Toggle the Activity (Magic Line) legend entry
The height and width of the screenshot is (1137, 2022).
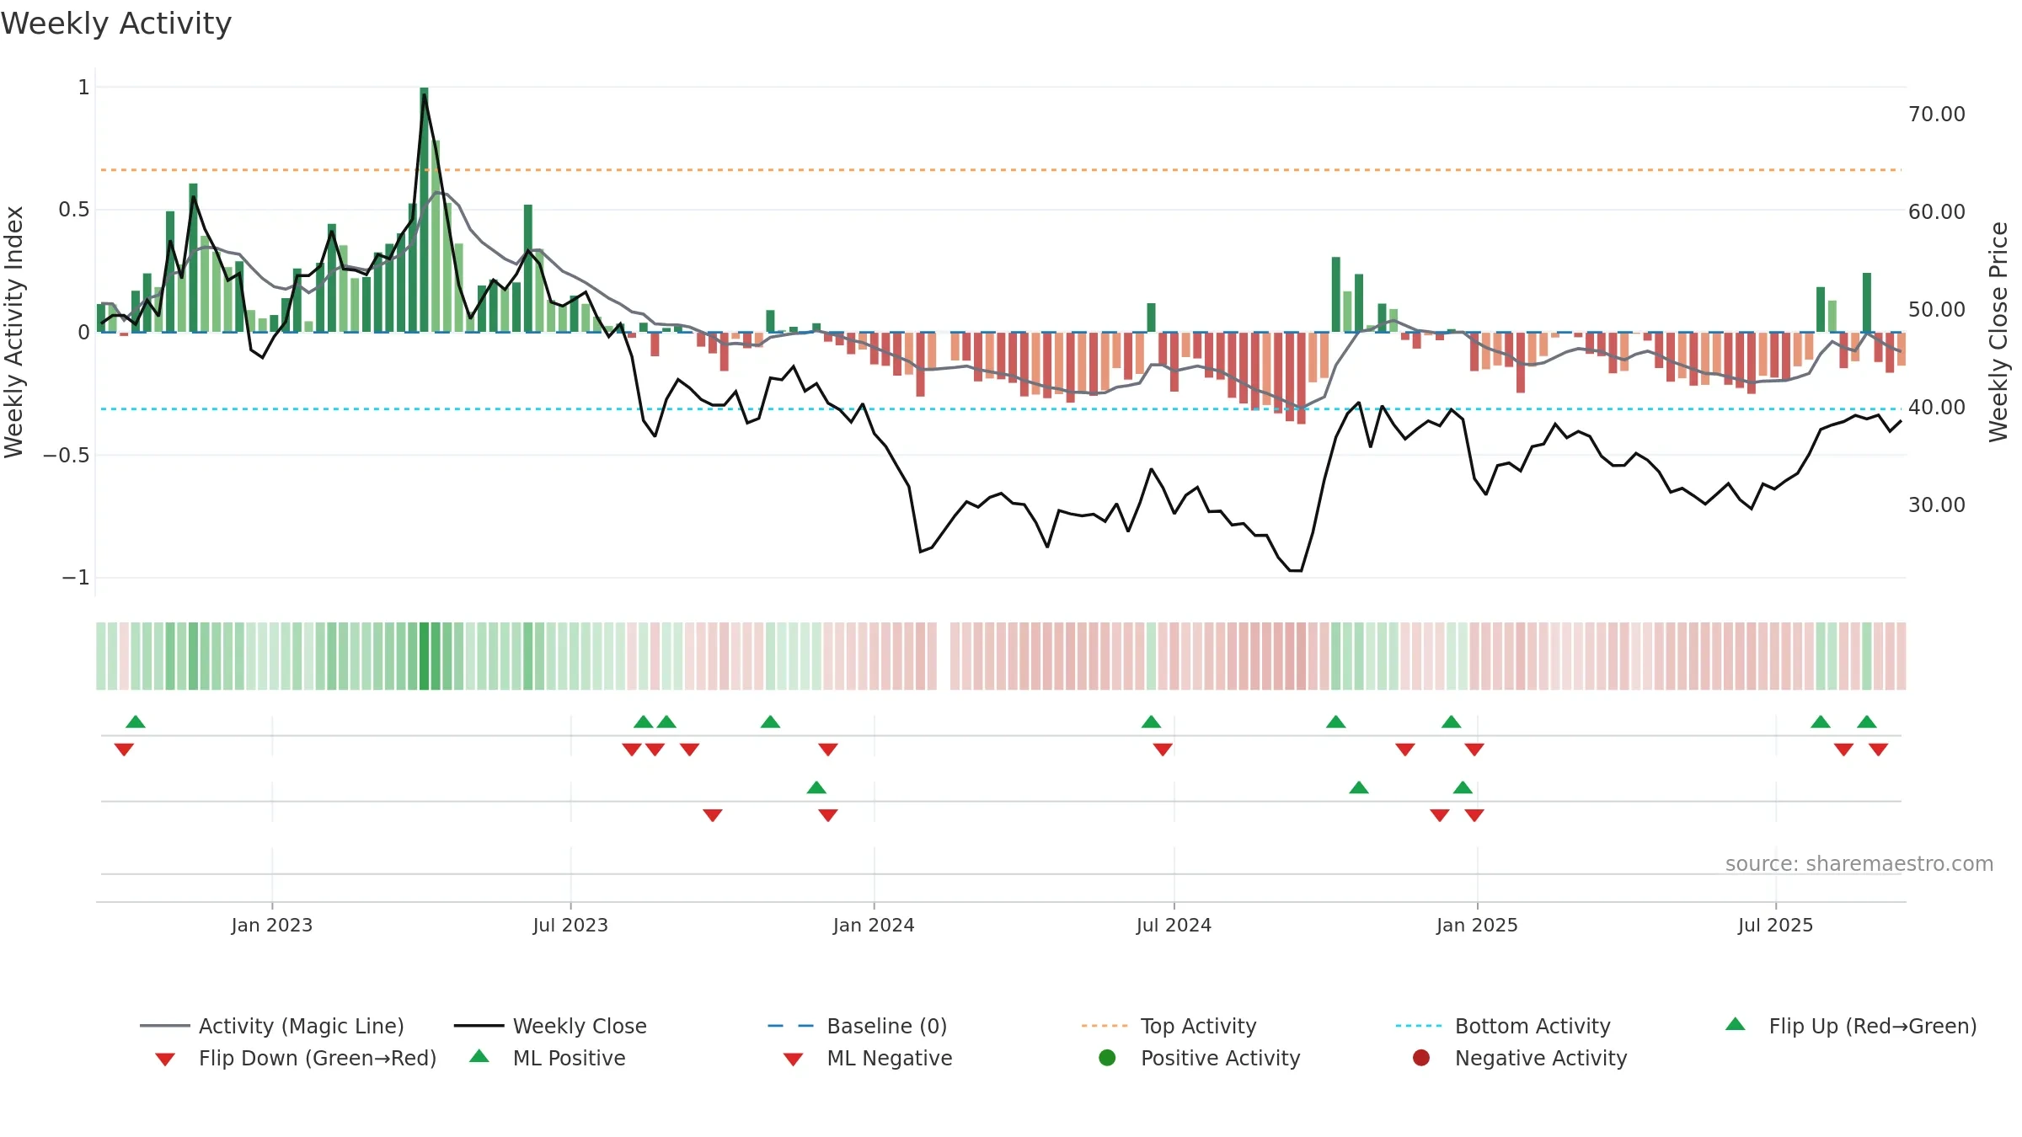point(272,1026)
